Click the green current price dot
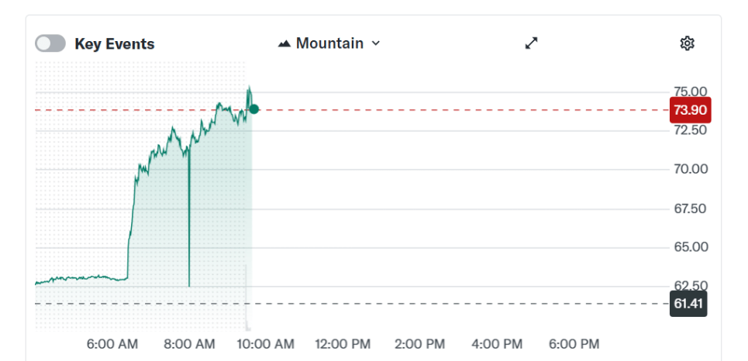 253,109
